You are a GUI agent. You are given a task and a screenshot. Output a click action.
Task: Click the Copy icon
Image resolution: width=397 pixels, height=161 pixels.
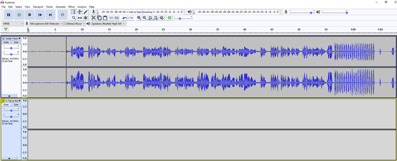[99, 18]
